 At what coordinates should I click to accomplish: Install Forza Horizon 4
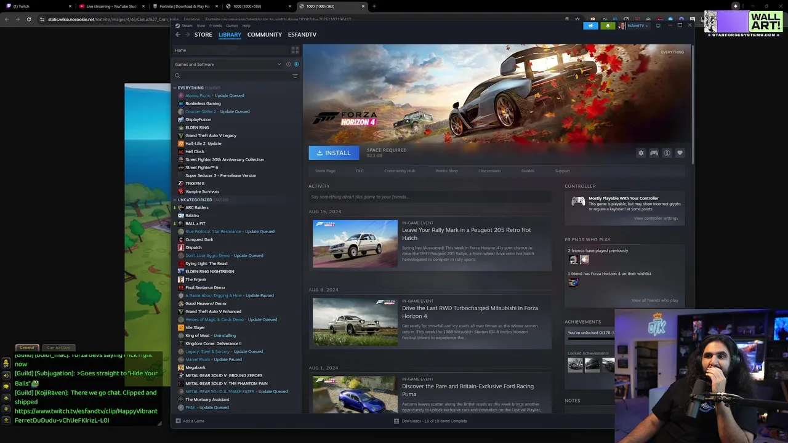(334, 153)
